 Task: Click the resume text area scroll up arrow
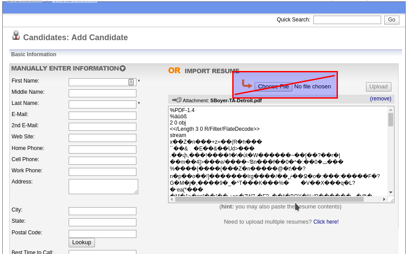click(x=391, y=110)
